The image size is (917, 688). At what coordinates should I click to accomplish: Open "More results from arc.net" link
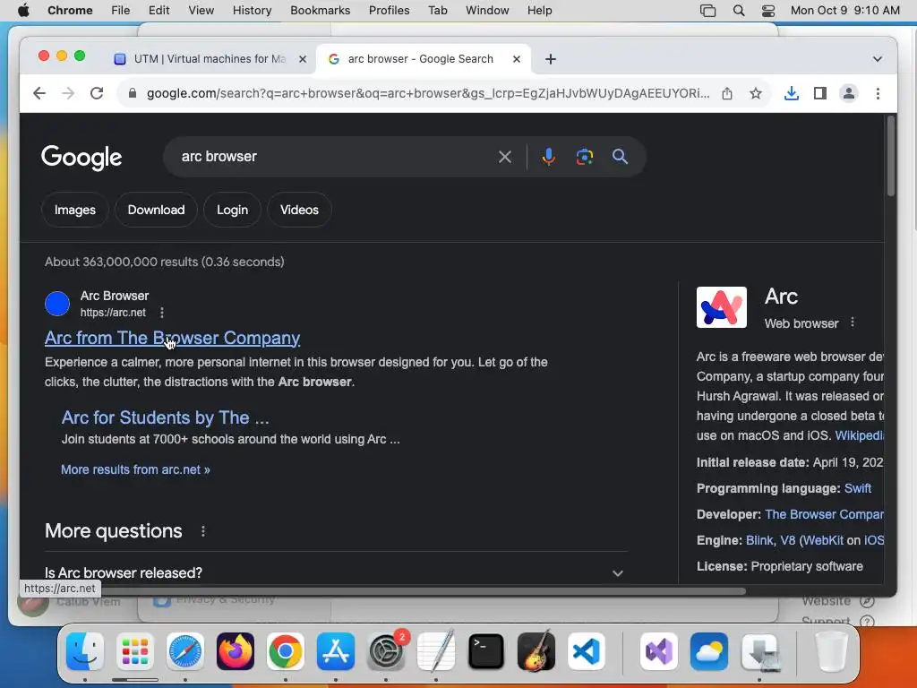[136, 469]
